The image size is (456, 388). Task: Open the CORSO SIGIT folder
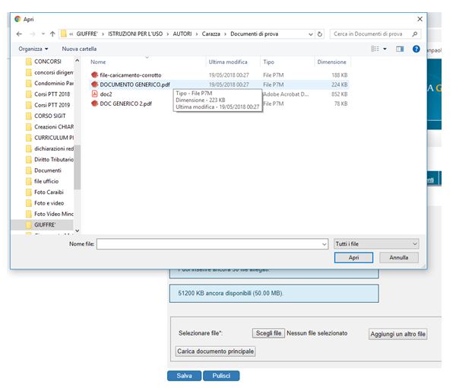coord(52,116)
